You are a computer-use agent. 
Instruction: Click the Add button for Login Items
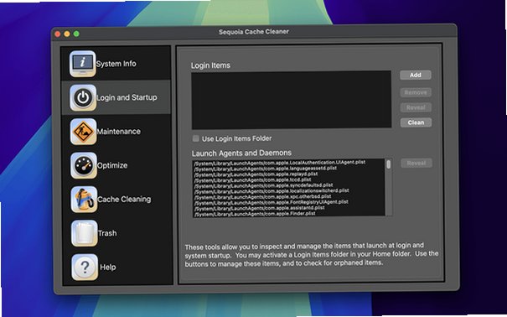(x=416, y=75)
